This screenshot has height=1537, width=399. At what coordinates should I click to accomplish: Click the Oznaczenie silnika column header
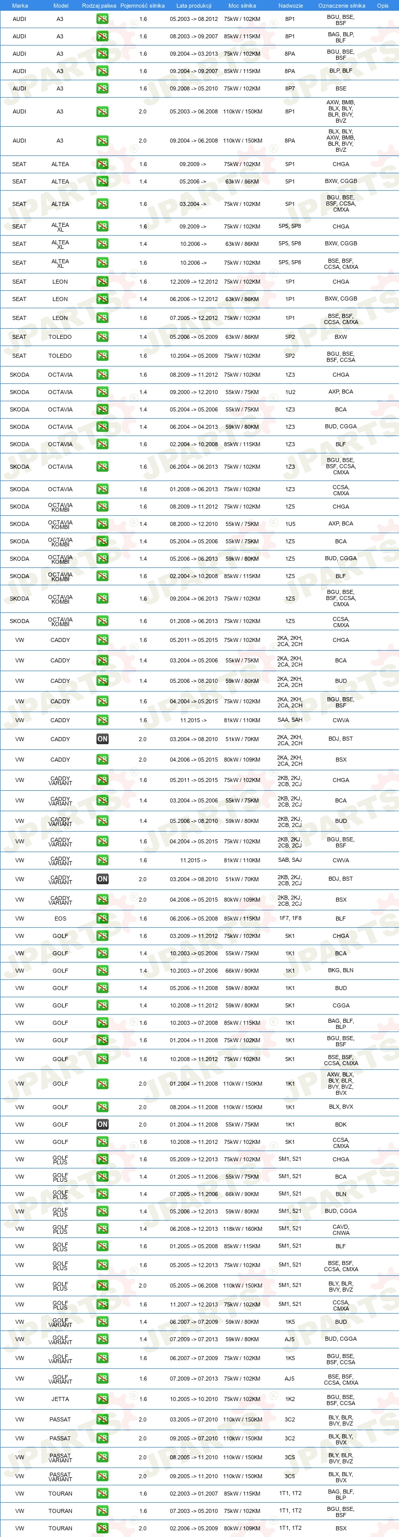tap(341, 6)
